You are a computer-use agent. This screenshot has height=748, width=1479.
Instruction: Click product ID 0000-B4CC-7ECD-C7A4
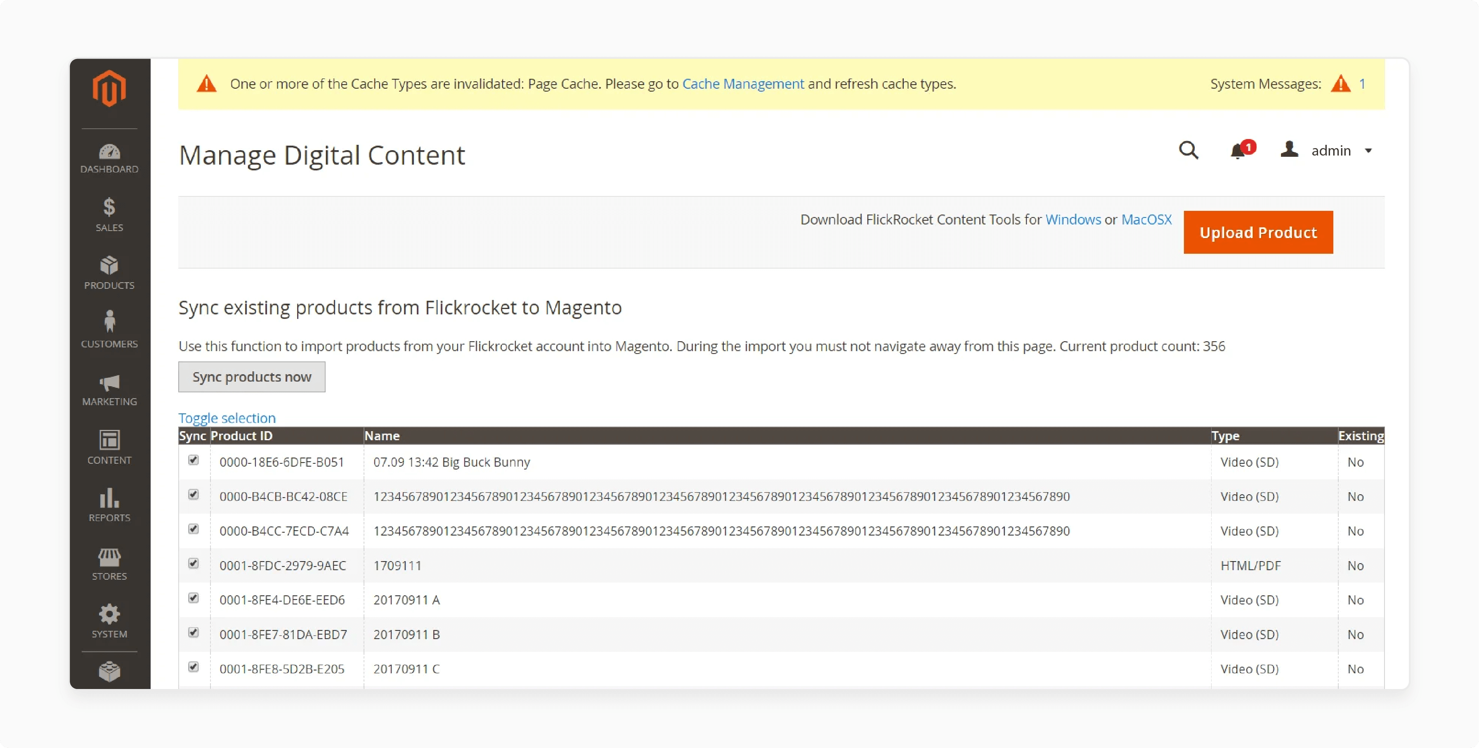(x=284, y=531)
